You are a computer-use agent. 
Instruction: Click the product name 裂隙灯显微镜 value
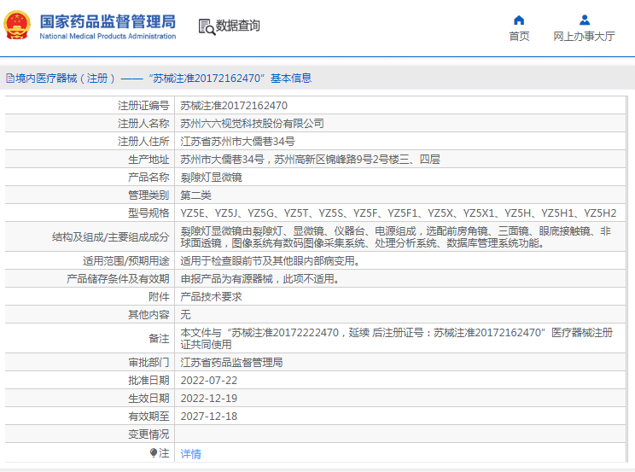(211, 178)
